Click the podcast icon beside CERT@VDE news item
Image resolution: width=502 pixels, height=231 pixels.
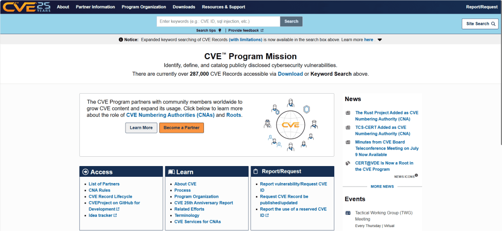pyautogui.click(x=348, y=163)
